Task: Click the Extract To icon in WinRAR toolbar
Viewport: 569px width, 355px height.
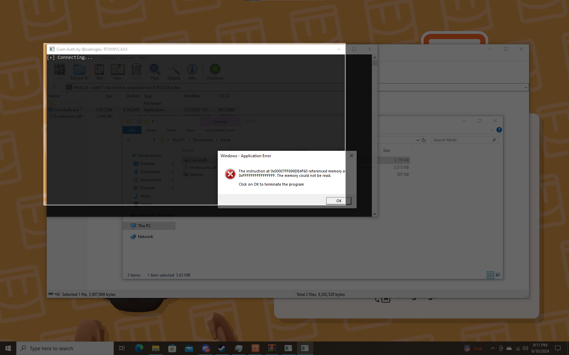Action: point(79,72)
